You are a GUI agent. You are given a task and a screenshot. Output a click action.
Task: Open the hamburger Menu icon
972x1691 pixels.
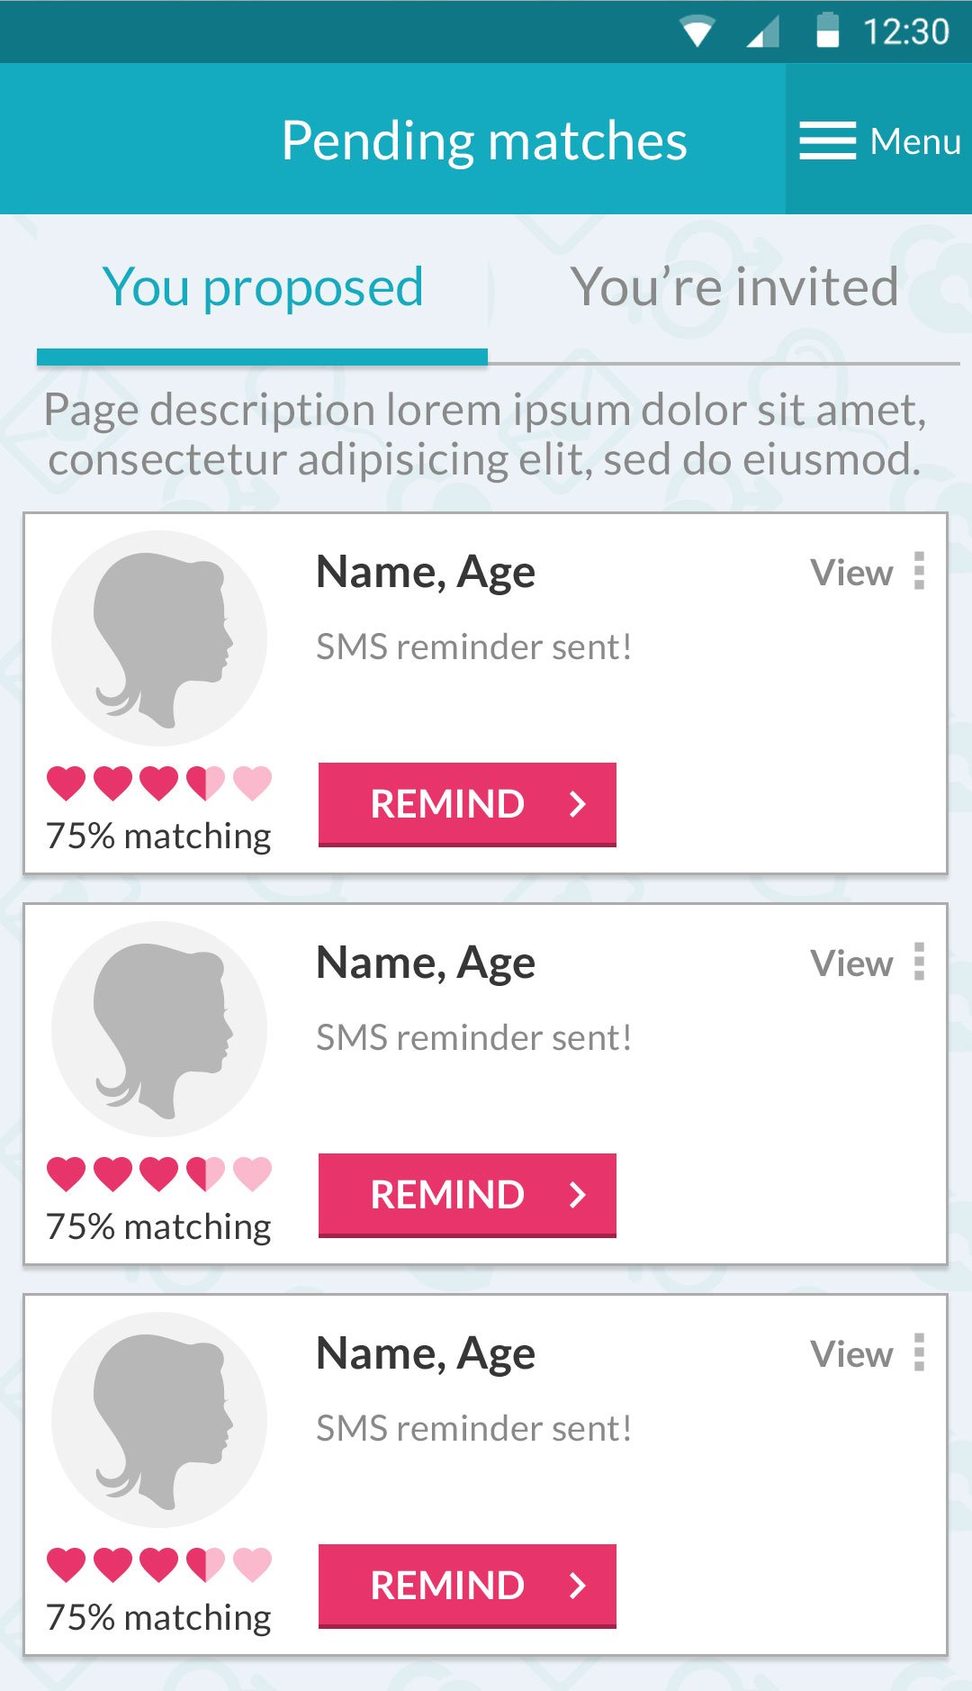point(827,140)
